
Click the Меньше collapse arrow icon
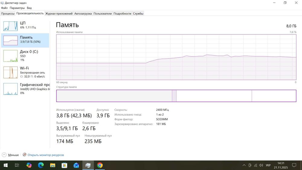[x=4, y=155]
